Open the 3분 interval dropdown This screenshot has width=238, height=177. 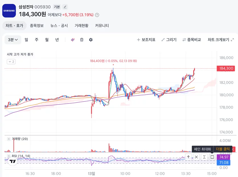click(x=13, y=40)
